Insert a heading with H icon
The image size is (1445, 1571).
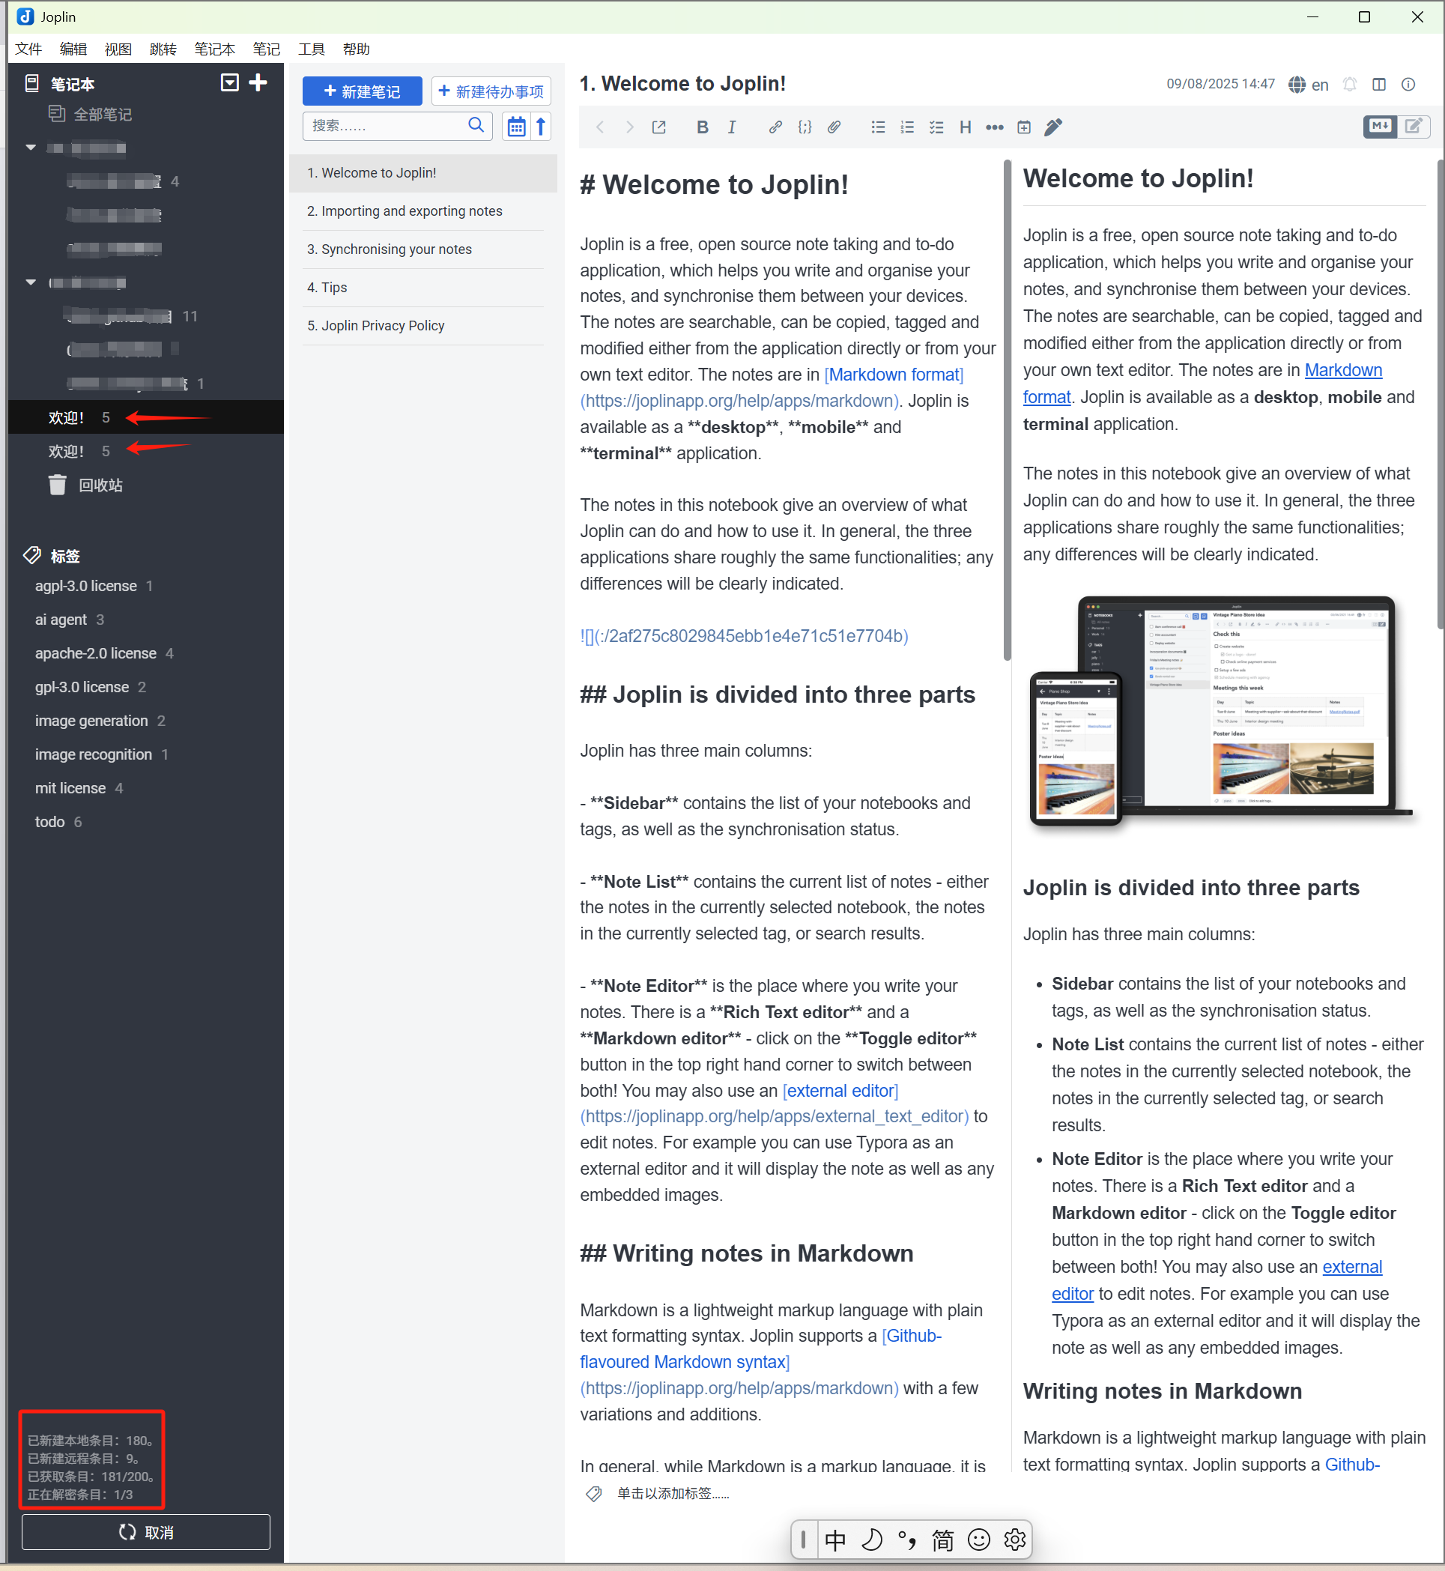pyautogui.click(x=966, y=127)
